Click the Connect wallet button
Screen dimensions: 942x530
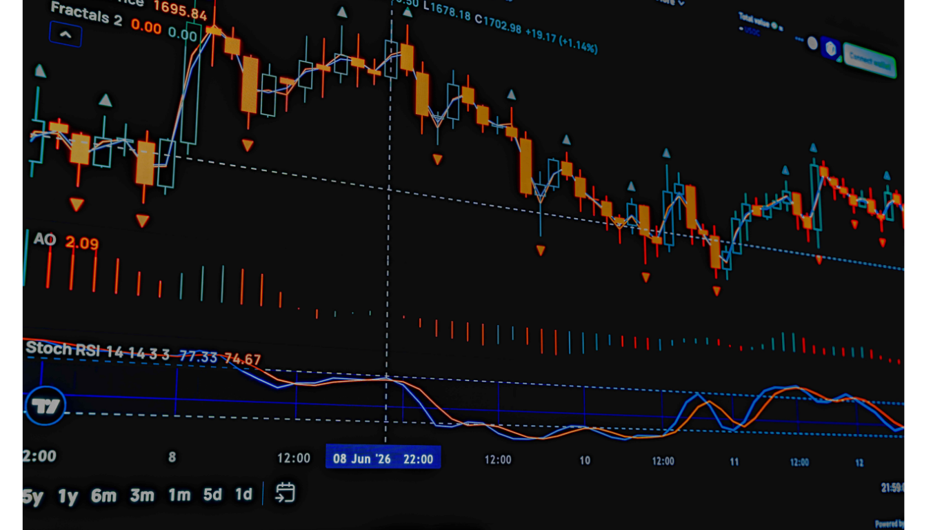[x=870, y=61]
